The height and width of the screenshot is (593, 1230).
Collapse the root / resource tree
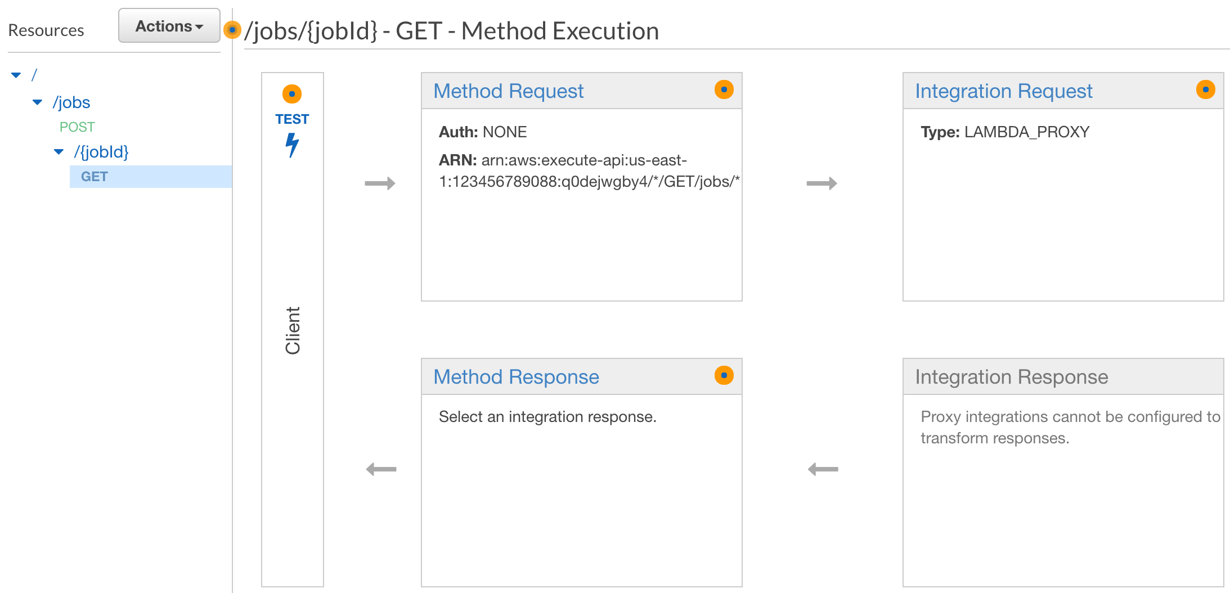coord(16,75)
